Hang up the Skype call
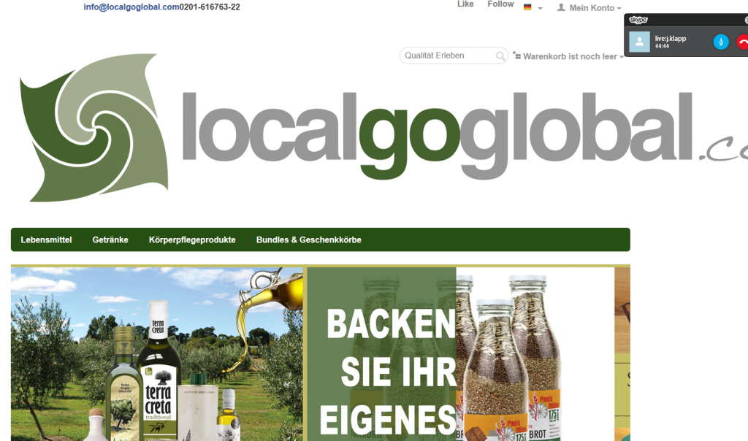The width and height of the screenshot is (748, 441). click(x=742, y=42)
